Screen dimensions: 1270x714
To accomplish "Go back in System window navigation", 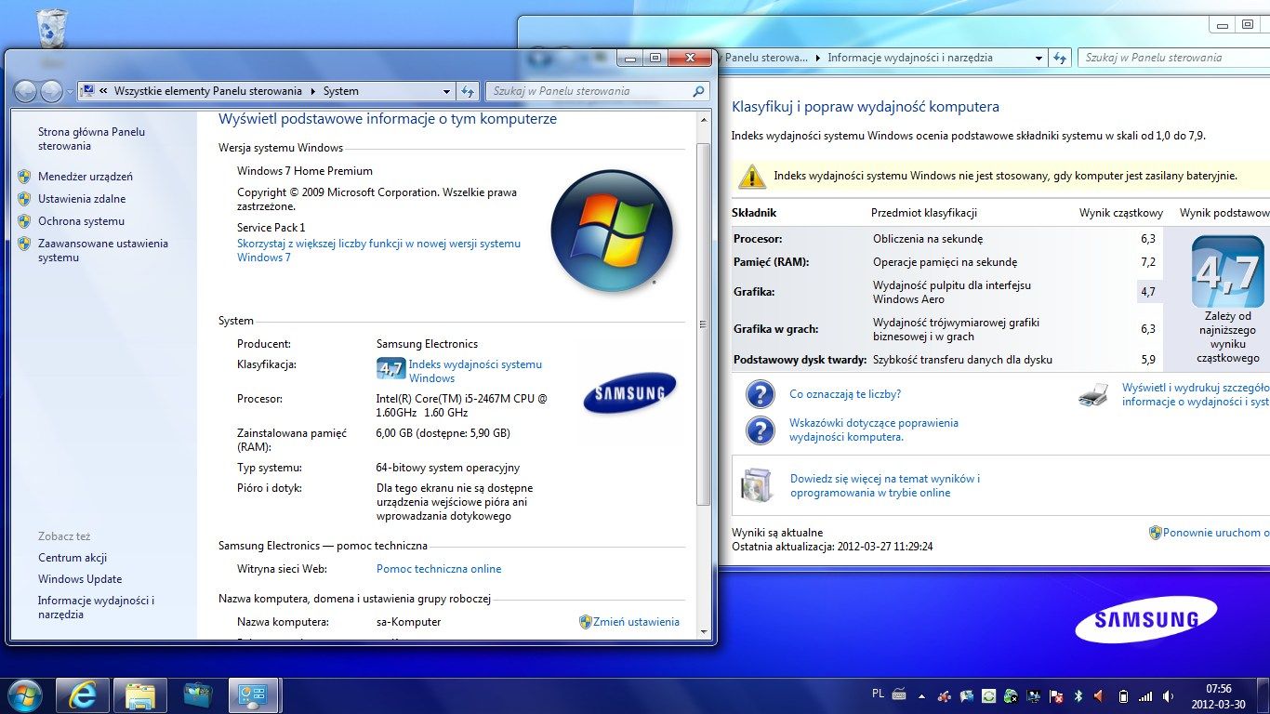I will pos(26,91).
